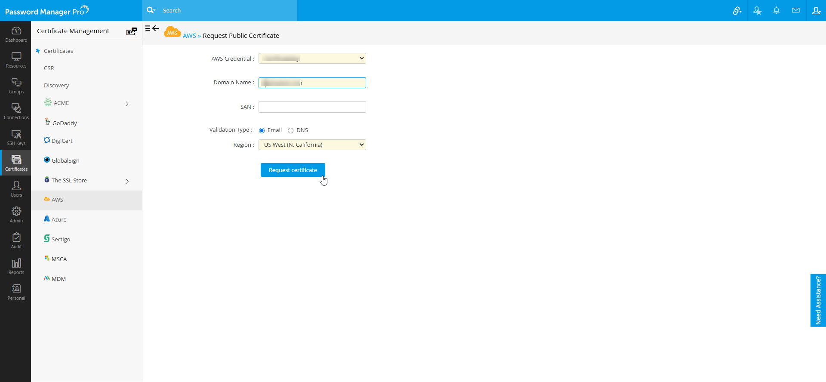
Task: Open the AWS Credential dropdown
Action: (312, 58)
